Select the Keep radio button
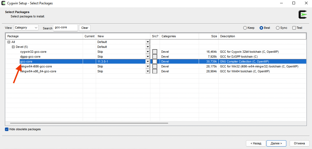 245,28
